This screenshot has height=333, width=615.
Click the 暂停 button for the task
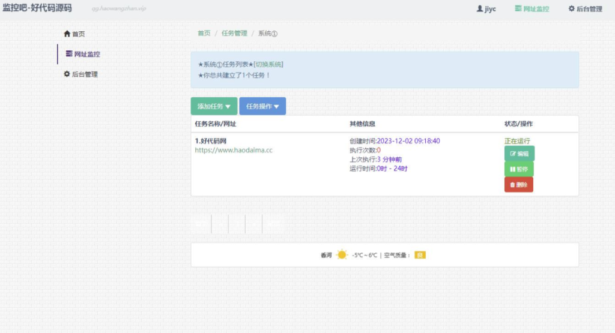pyautogui.click(x=519, y=169)
